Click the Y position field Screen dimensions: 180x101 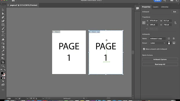click(x=153, y=25)
